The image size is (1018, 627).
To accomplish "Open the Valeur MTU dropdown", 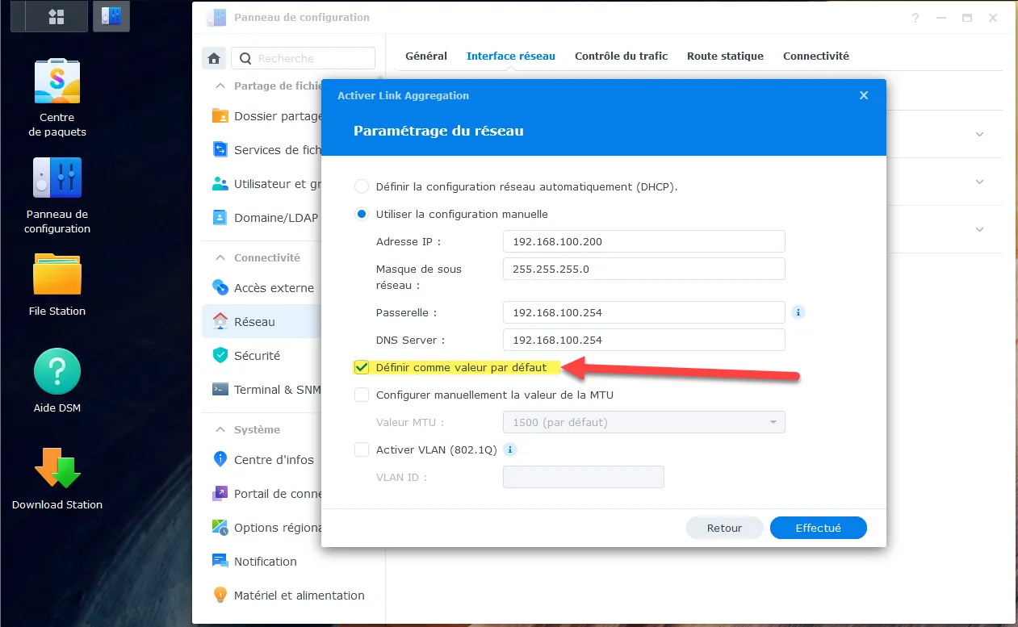I will pyautogui.click(x=643, y=422).
